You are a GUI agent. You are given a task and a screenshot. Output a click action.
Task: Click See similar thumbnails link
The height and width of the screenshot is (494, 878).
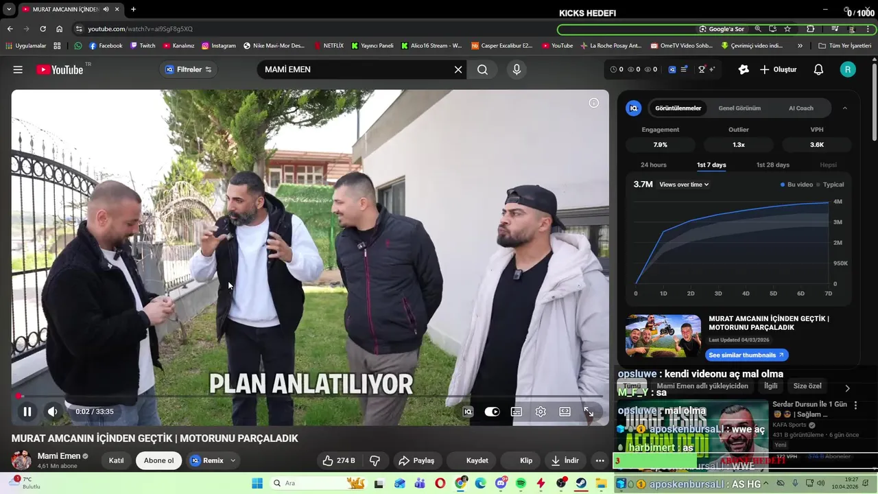(746, 355)
